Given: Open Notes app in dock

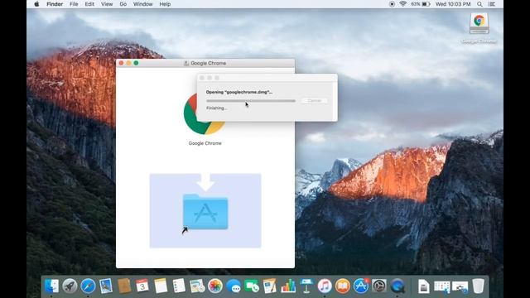Looking at the screenshot, I should (161, 286).
